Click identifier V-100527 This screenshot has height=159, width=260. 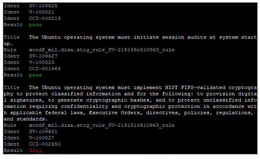pyautogui.click(x=42, y=138)
